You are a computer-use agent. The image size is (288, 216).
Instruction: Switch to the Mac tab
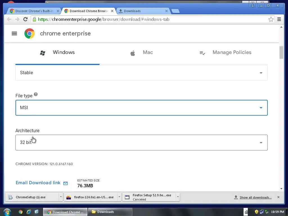141,53
